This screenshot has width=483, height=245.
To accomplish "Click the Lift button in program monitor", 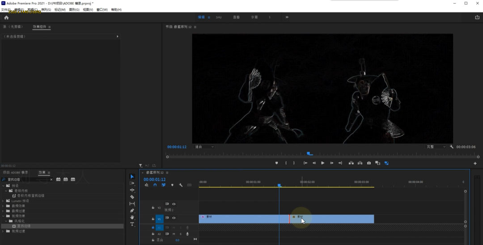I will click(x=351, y=163).
